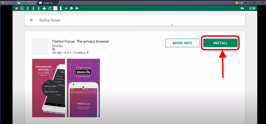This screenshot has width=266, height=124.
Task: Click the Google Play tab's bag icon
Action: [40, 3]
